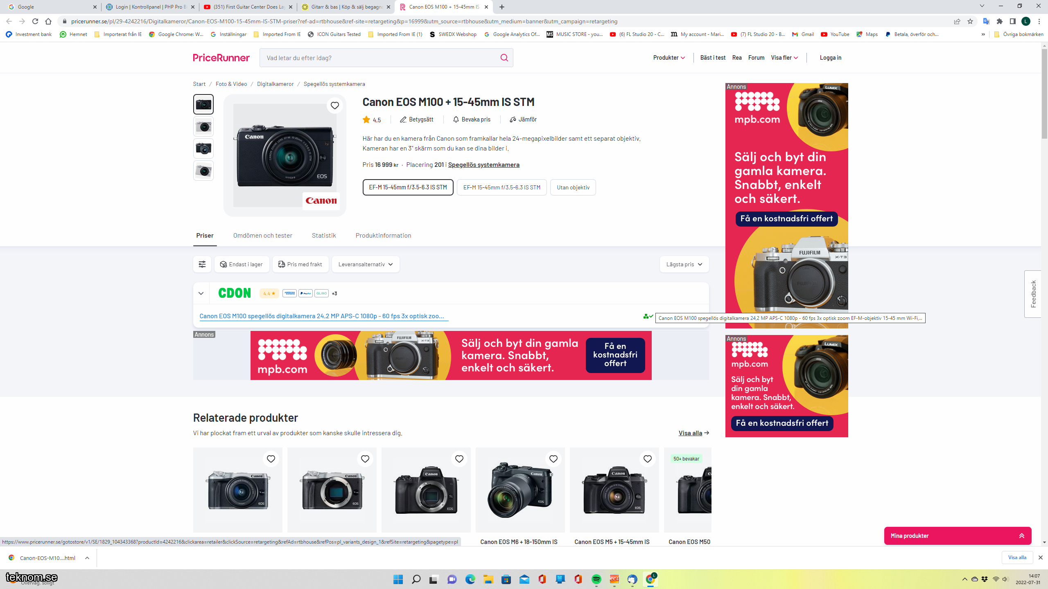Viewport: 1048px width, 589px height.
Task: Click Logga in link
Action: 831,58
